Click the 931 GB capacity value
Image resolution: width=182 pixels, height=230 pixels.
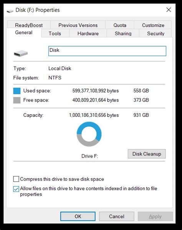pyautogui.click(x=141, y=115)
